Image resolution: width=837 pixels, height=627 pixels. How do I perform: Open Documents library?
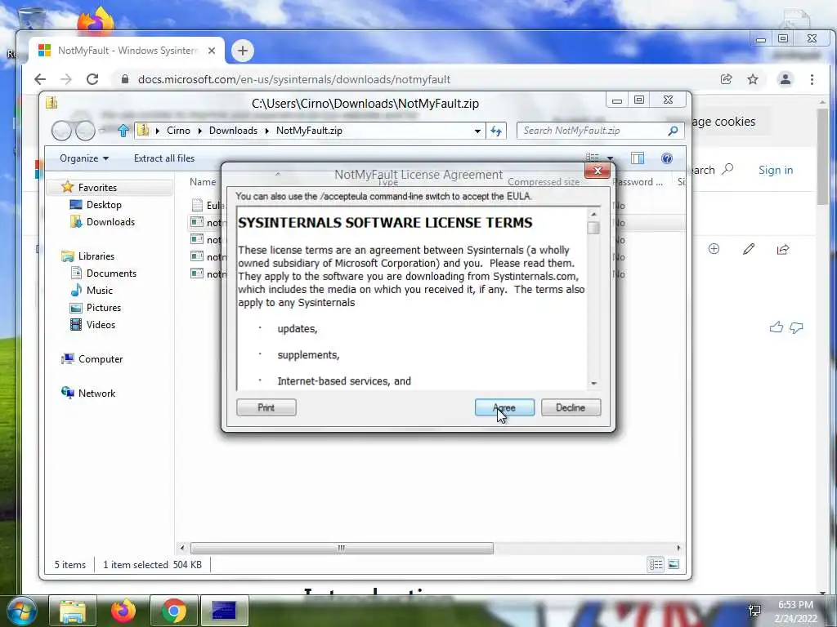[111, 273]
